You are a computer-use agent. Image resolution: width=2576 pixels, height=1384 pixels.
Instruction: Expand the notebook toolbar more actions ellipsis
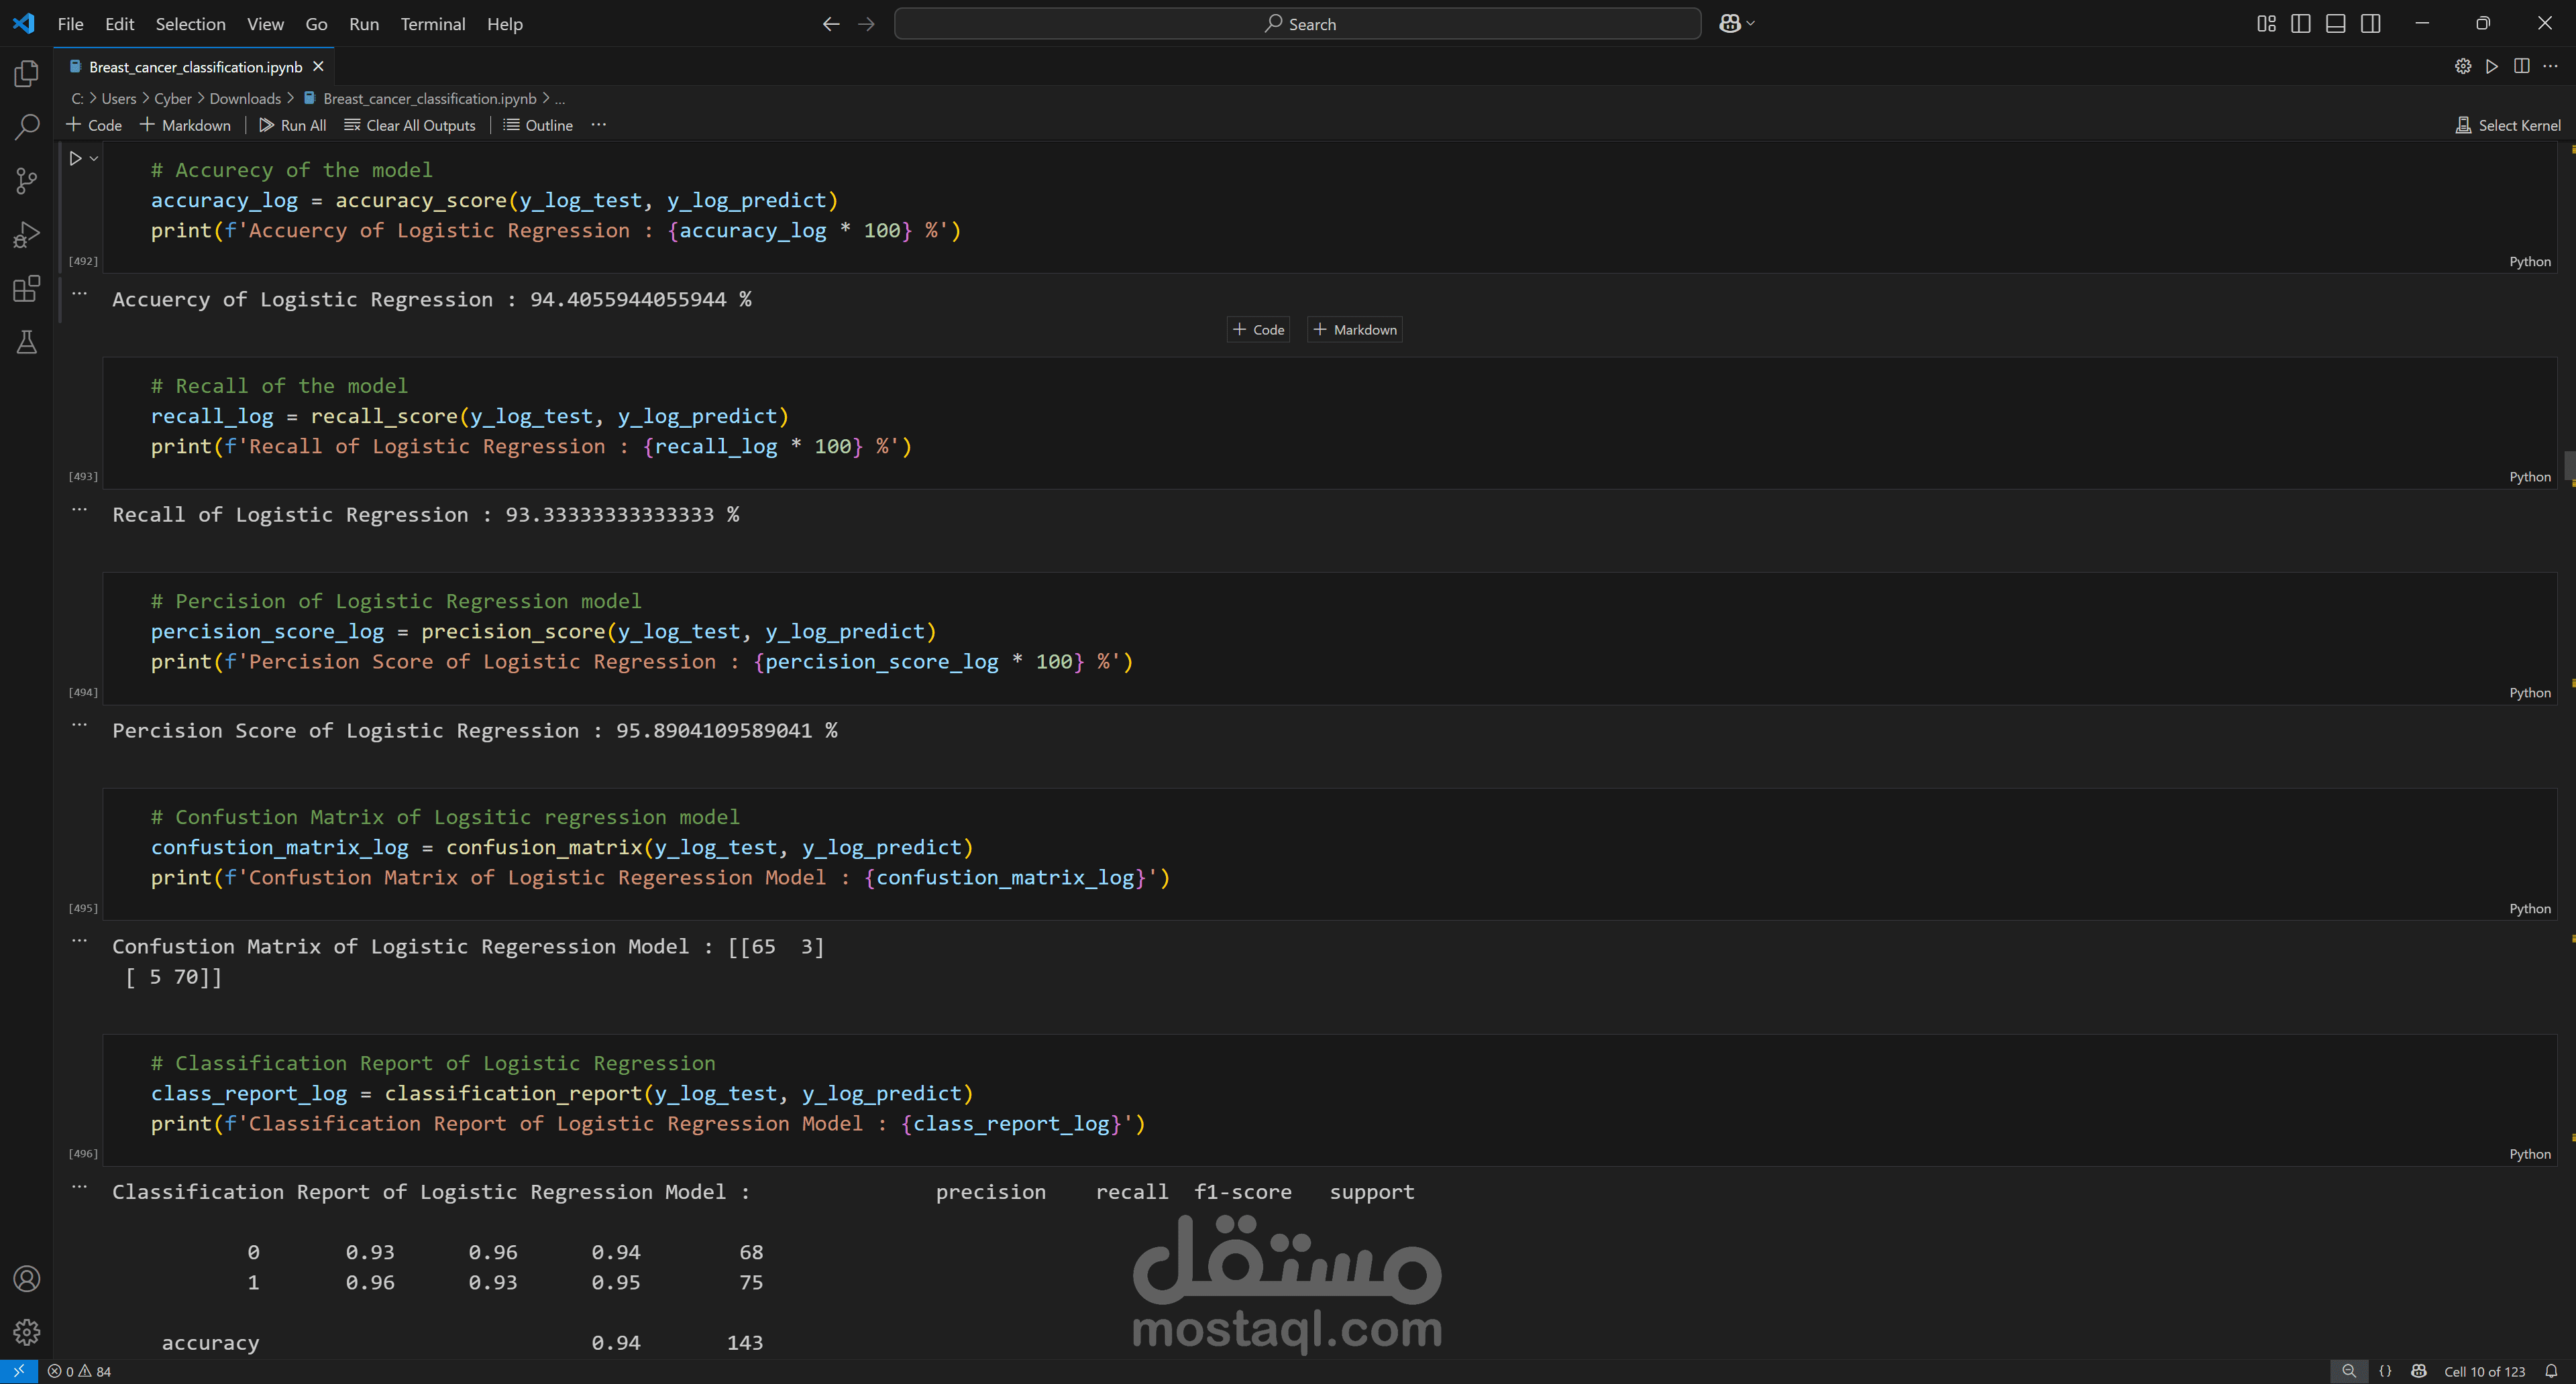[x=598, y=125]
